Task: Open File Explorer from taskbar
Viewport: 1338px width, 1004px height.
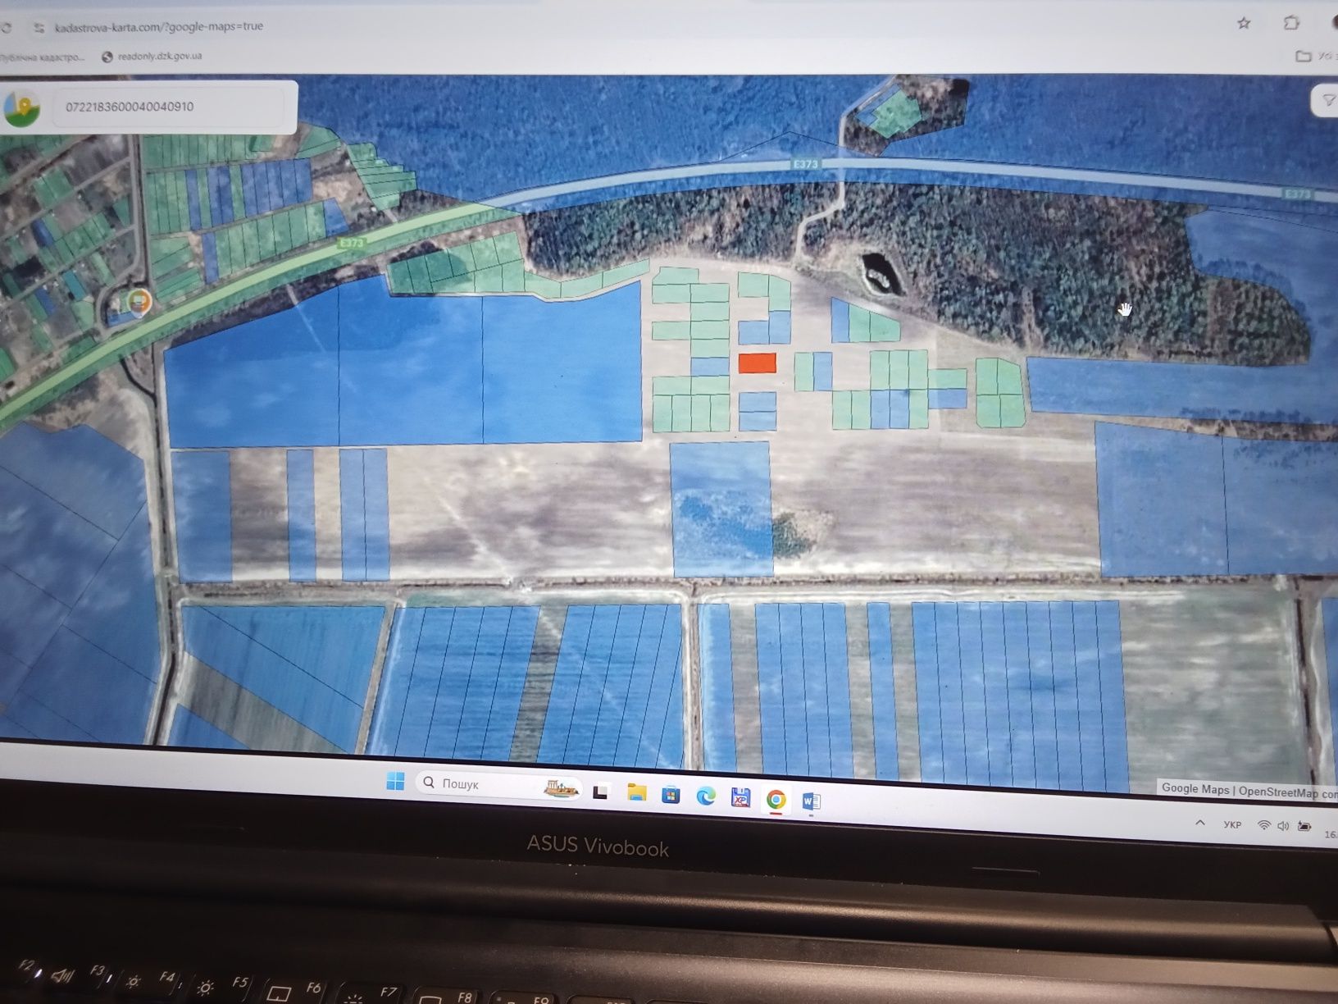Action: pyautogui.click(x=636, y=792)
